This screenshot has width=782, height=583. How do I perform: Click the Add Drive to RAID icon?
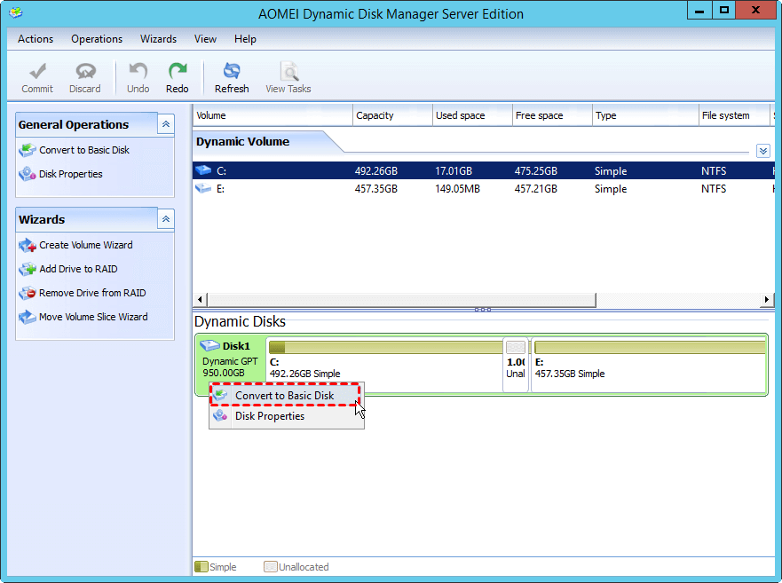[x=28, y=269]
